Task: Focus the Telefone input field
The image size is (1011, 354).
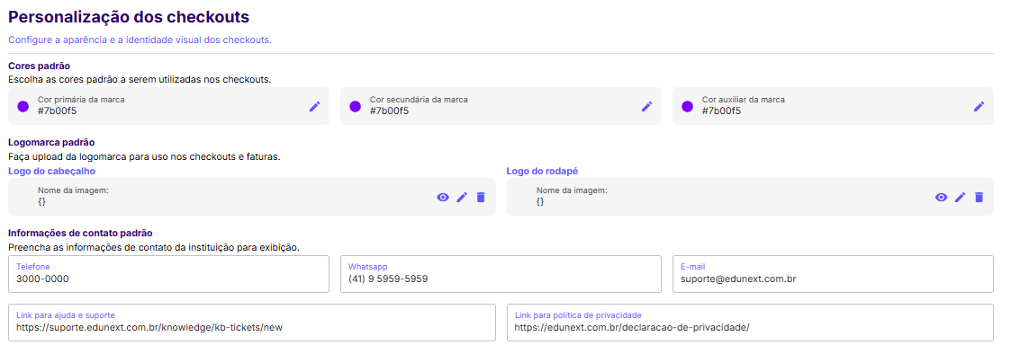Action: coord(169,274)
